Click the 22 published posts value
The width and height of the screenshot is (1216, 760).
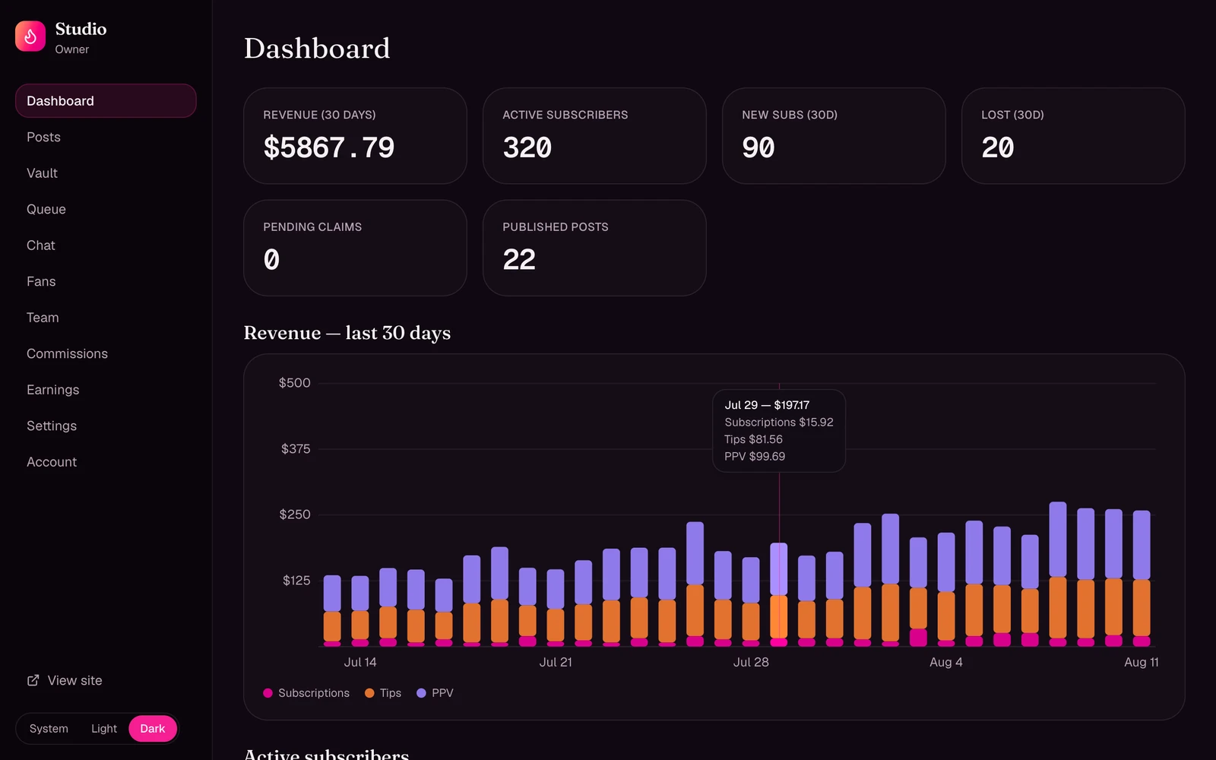(519, 260)
